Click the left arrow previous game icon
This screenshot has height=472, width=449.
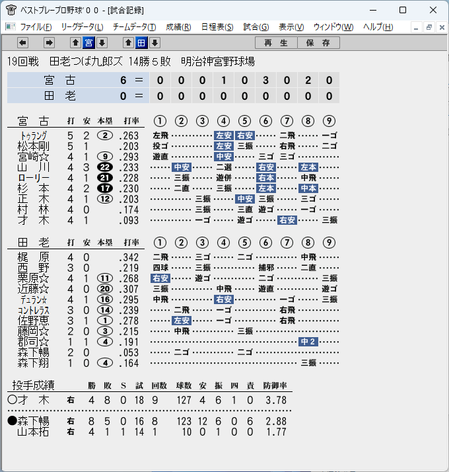pos(23,43)
